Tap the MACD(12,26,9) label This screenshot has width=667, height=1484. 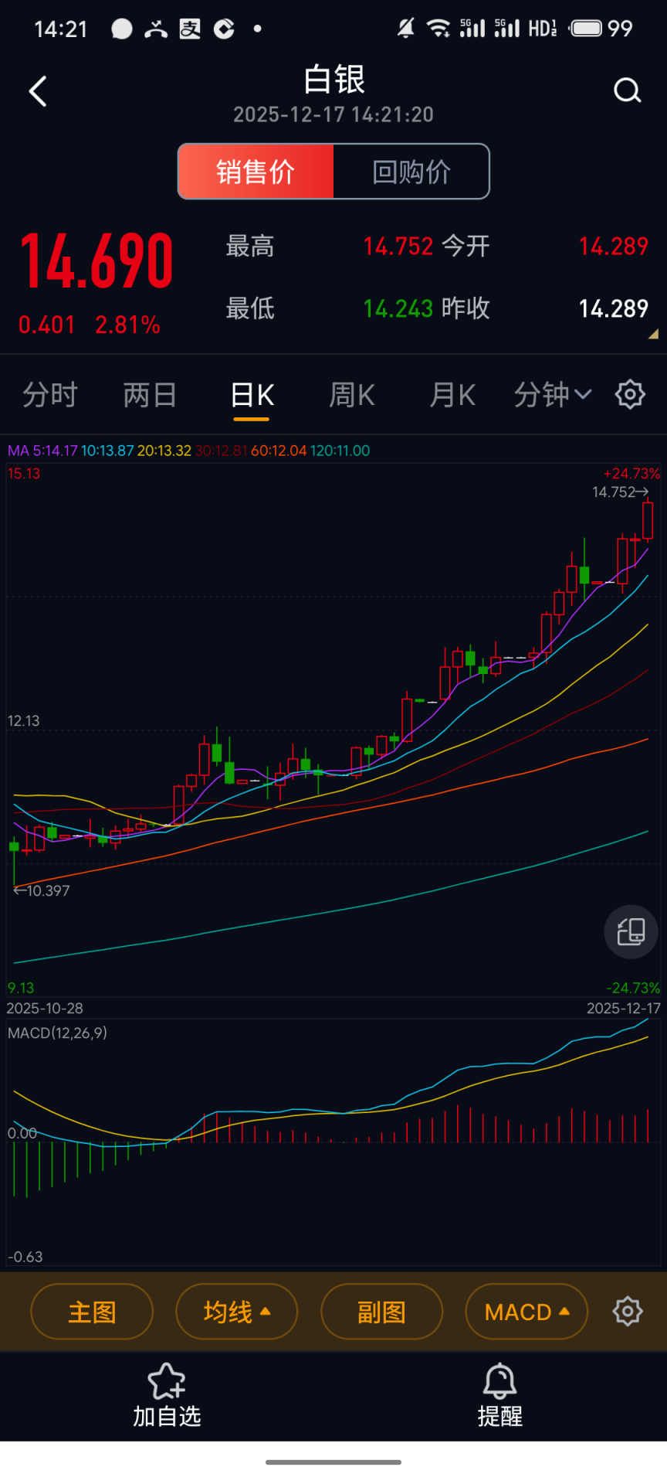58,1033
